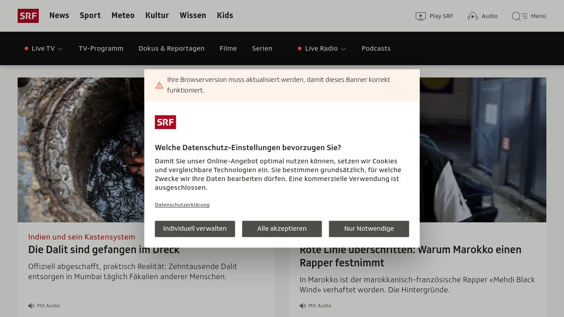Click speaker icon under Marokko article
Viewport: 564px width, 317px height.
(303, 306)
